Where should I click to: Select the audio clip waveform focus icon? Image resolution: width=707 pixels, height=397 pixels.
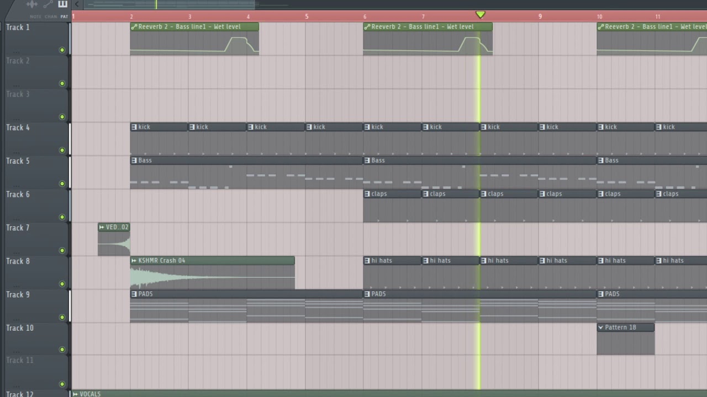(32, 4)
